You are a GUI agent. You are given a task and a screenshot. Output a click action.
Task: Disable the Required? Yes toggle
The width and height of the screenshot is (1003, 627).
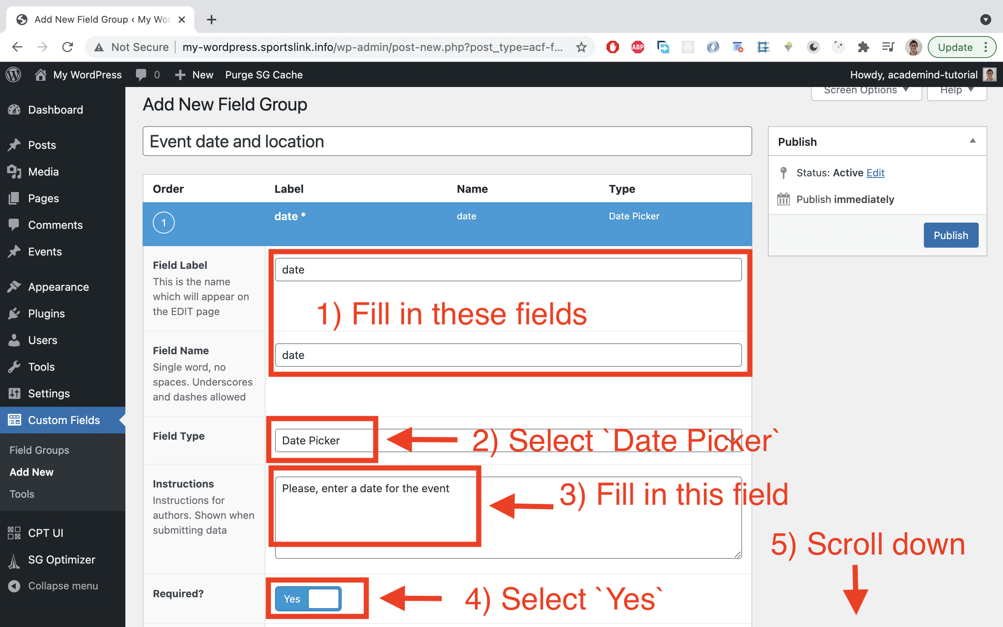click(308, 598)
